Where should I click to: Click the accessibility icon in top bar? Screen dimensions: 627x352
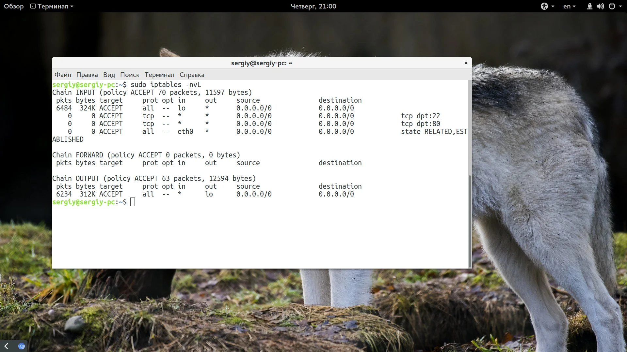(544, 6)
